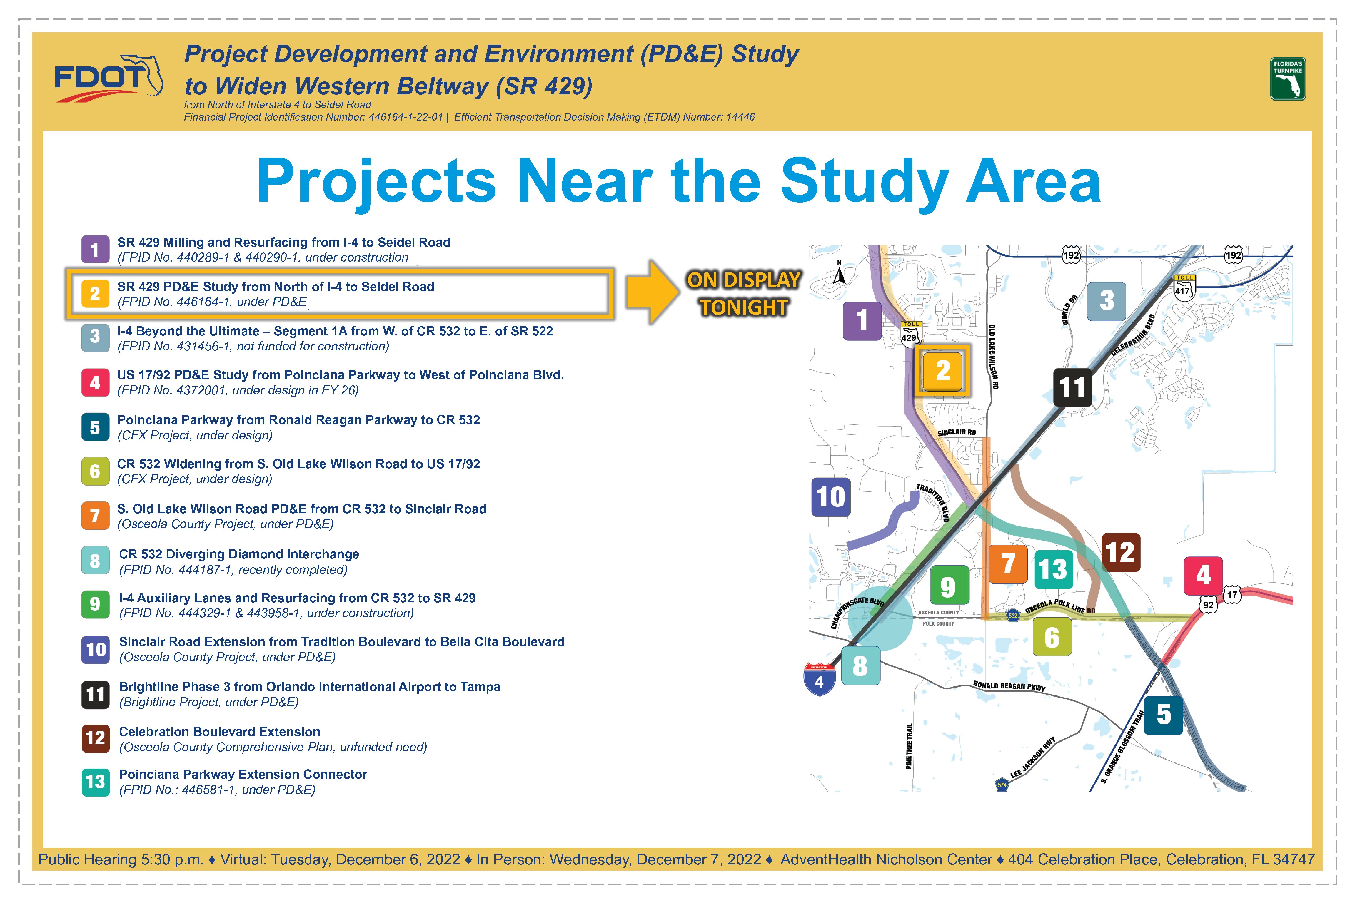Click the red number 4 legend badge
The width and height of the screenshot is (1355, 903).
tap(95, 382)
